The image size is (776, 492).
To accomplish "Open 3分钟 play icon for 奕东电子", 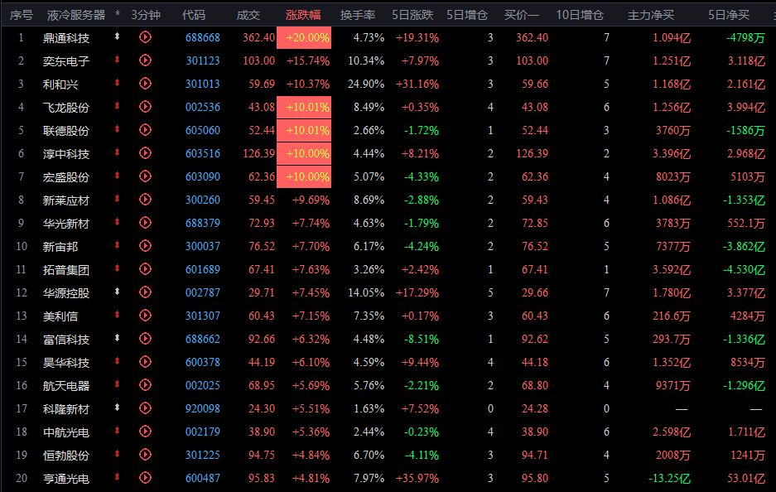I will point(145,60).
